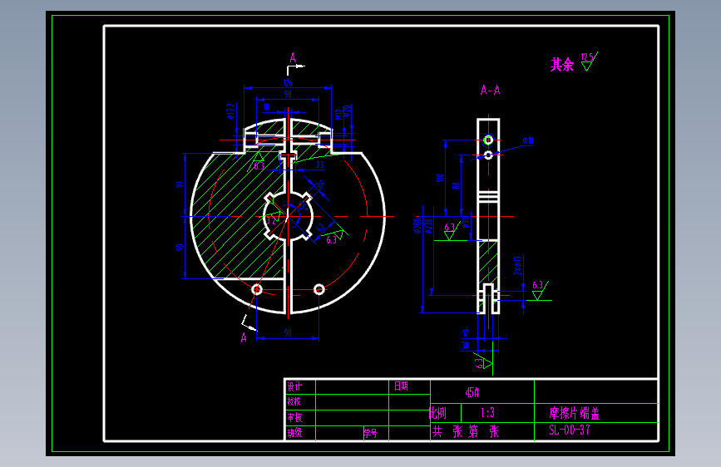Click the '比例' scale label
The width and height of the screenshot is (721, 467).
click(x=437, y=413)
